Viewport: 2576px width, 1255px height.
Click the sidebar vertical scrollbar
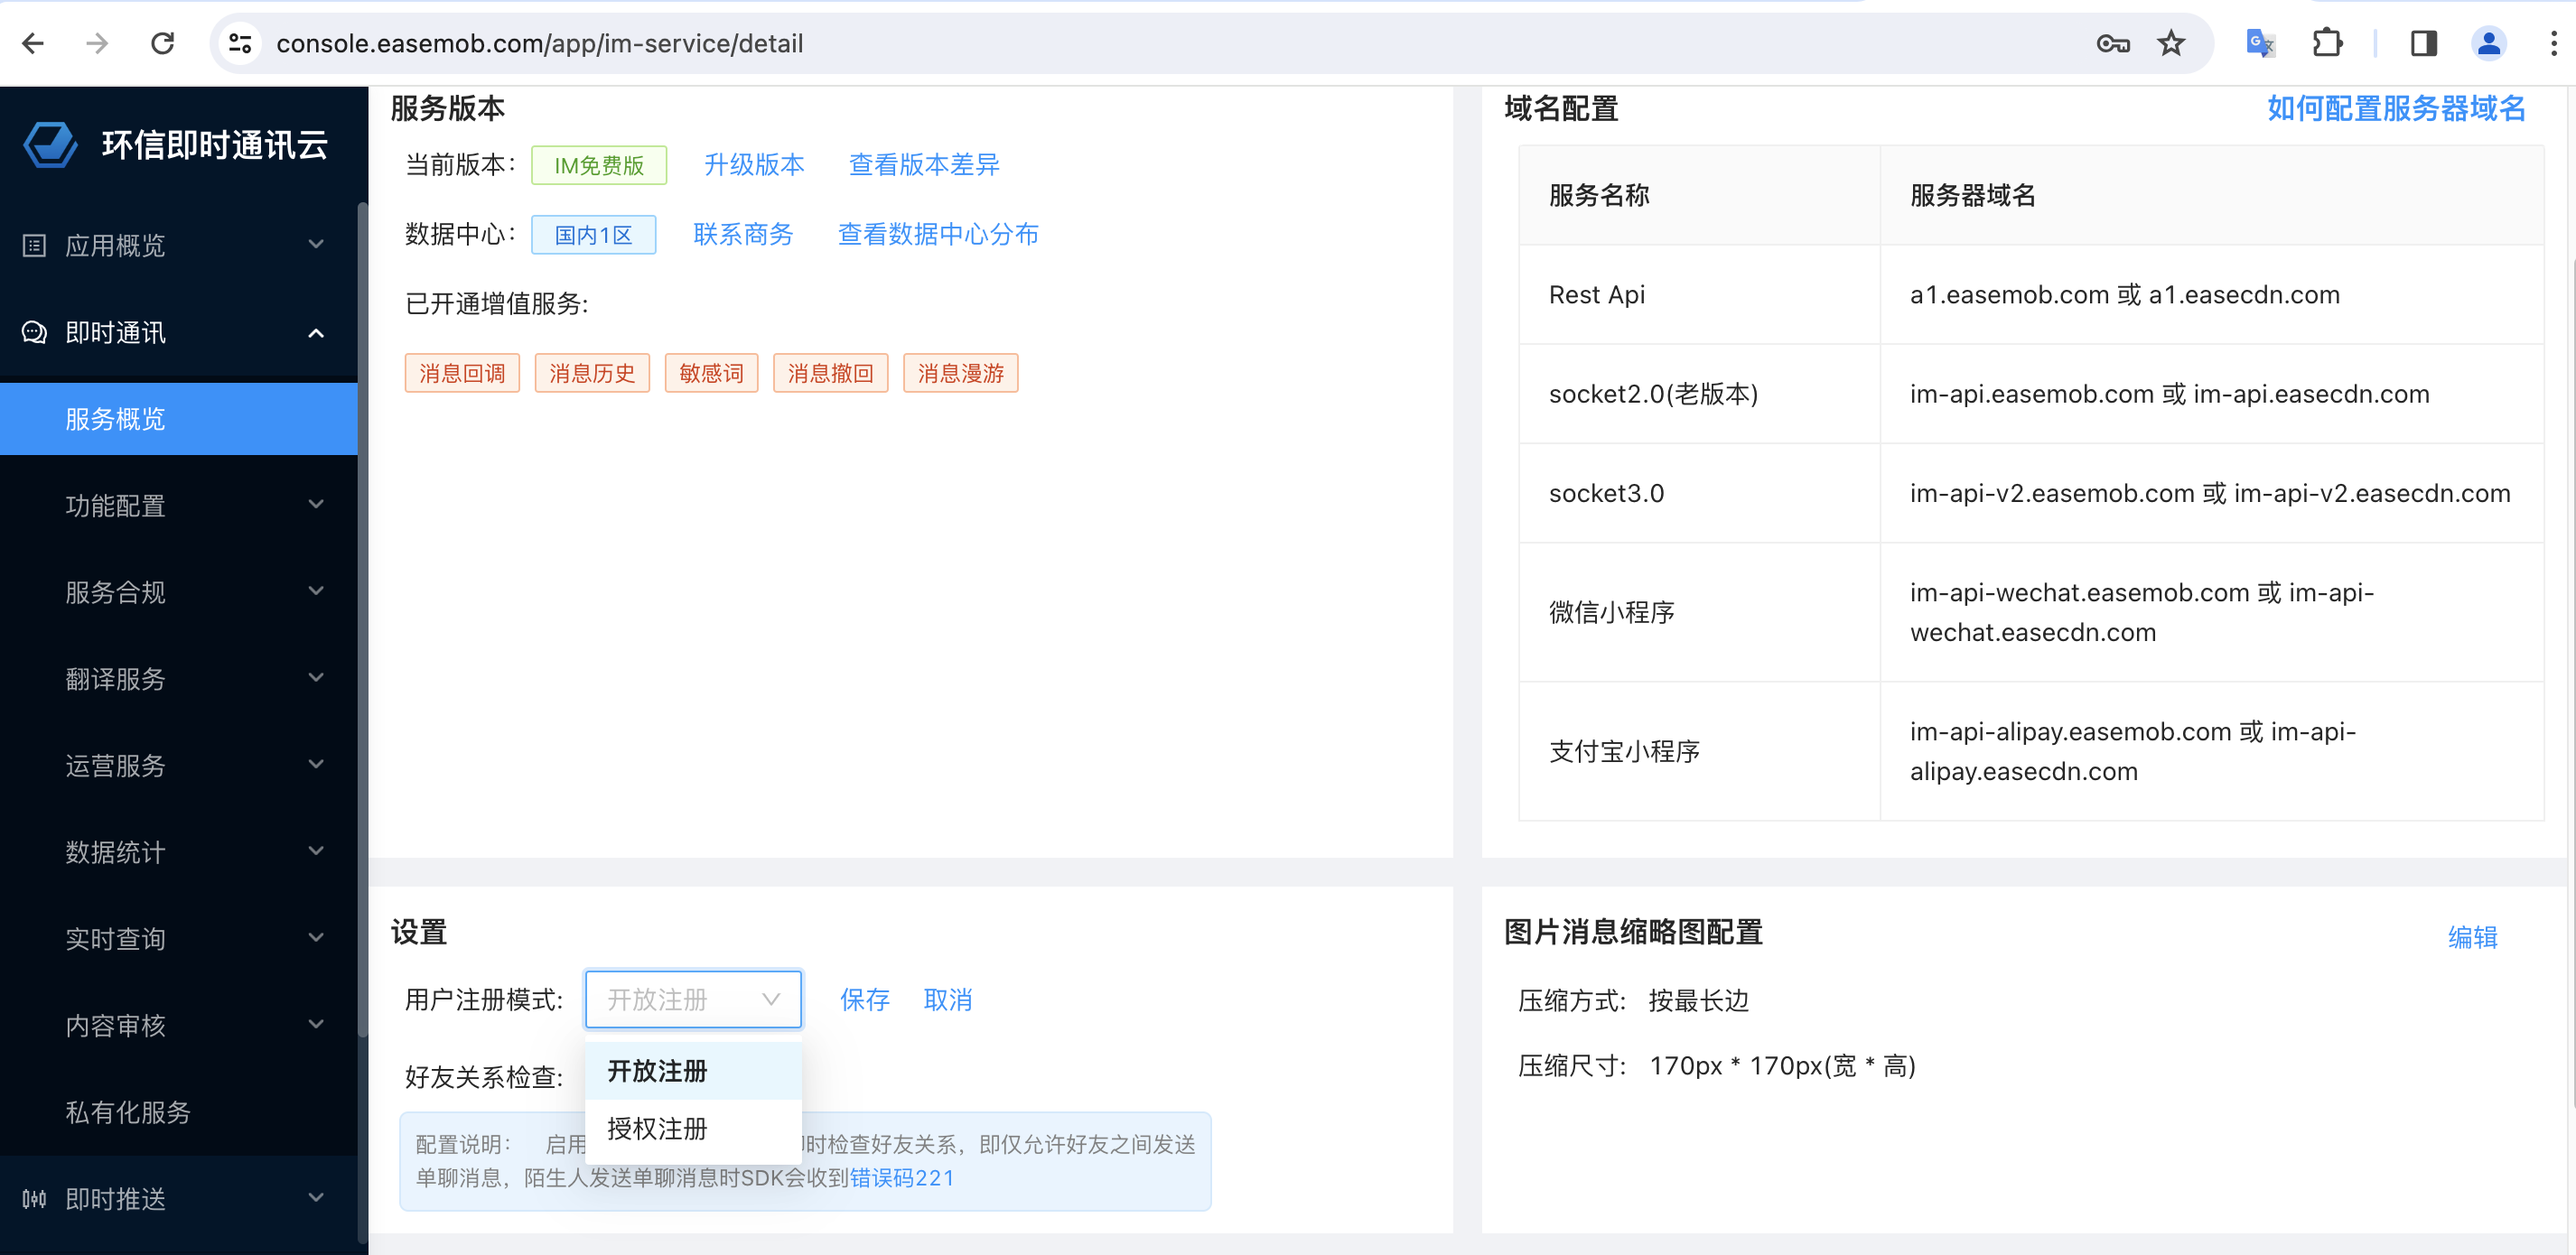pyautogui.click(x=362, y=620)
